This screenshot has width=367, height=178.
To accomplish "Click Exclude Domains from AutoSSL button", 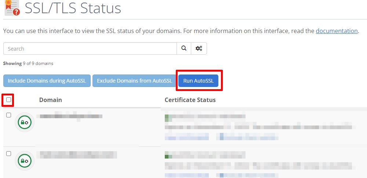I will [x=134, y=81].
